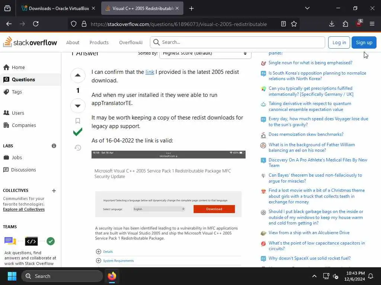This screenshot has width=381, height=285.
Task: Bookmark this page with the star
Action: coord(294,24)
